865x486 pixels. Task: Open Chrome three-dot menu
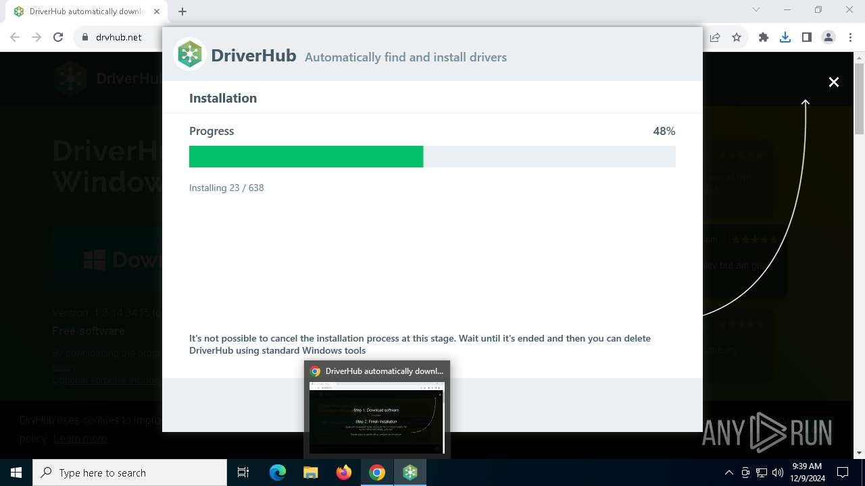click(850, 38)
